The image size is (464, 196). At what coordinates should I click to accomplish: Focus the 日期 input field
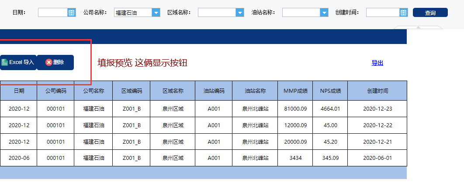tap(53, 12)
